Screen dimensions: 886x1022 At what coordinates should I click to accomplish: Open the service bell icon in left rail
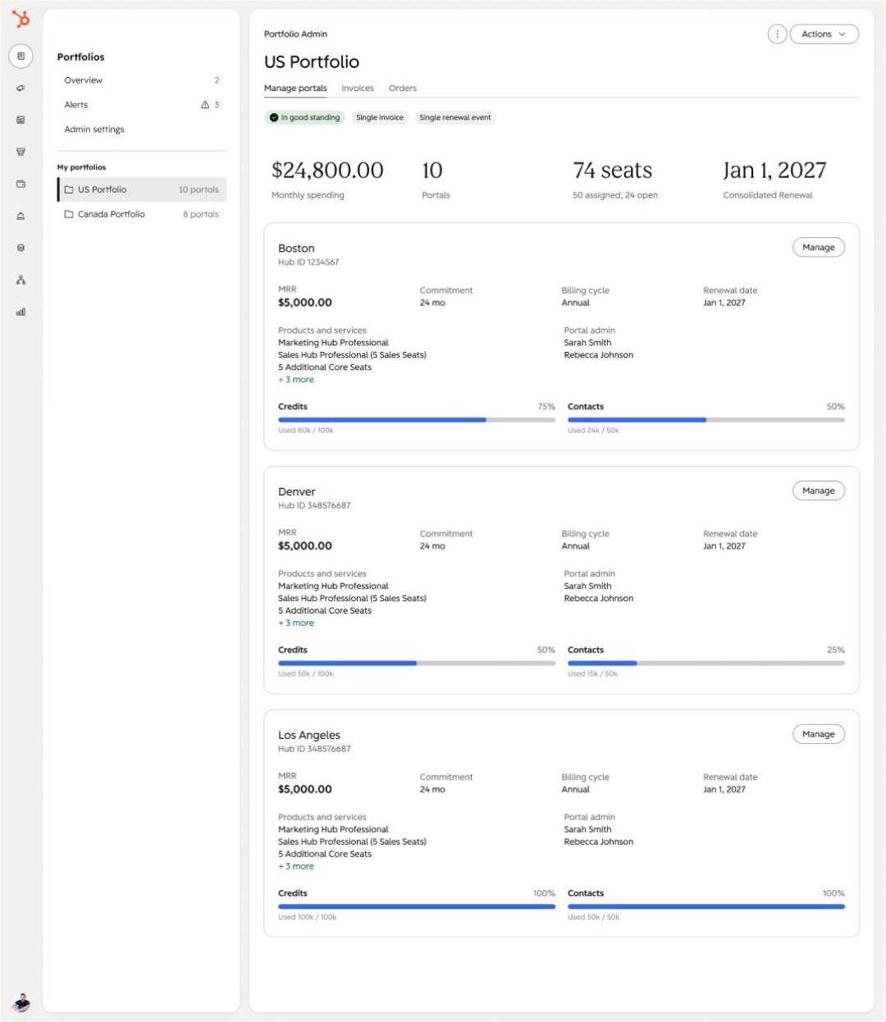point(21,216)
